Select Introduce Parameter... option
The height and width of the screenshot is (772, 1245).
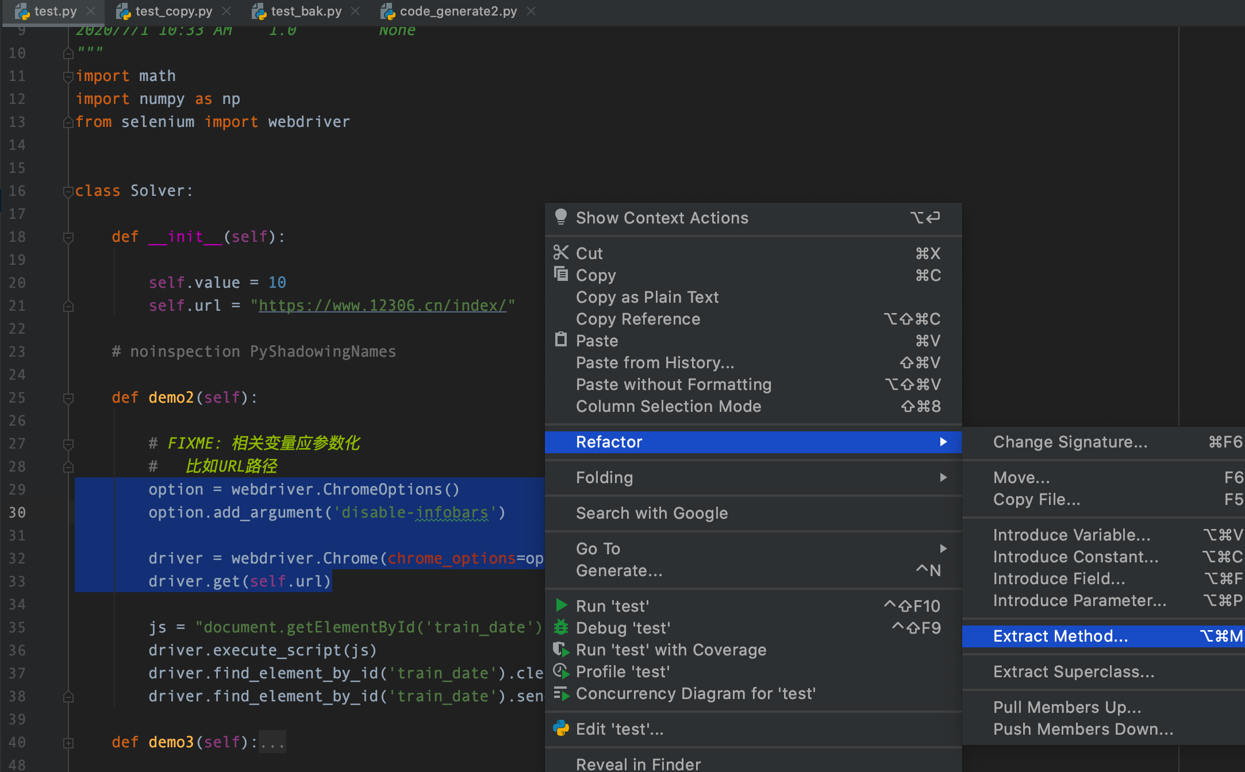pos(1103,600)
